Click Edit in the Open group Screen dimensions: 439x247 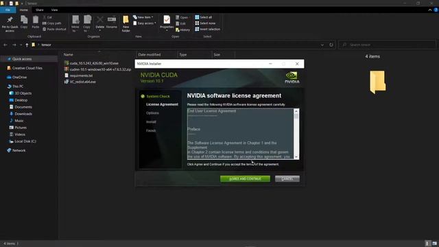tap(180, 23)
